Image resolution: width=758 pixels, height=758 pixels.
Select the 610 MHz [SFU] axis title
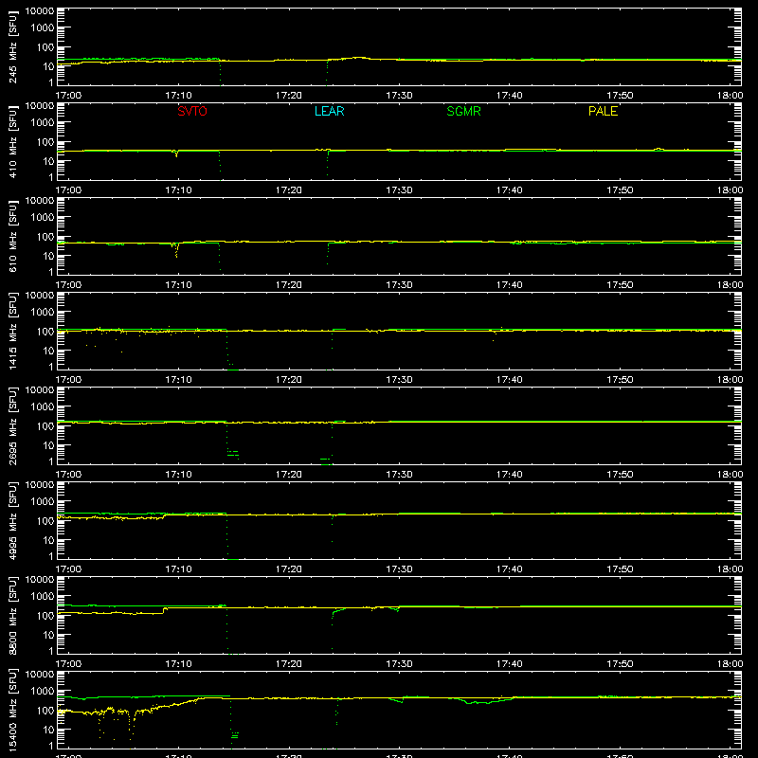coord(13,236)
